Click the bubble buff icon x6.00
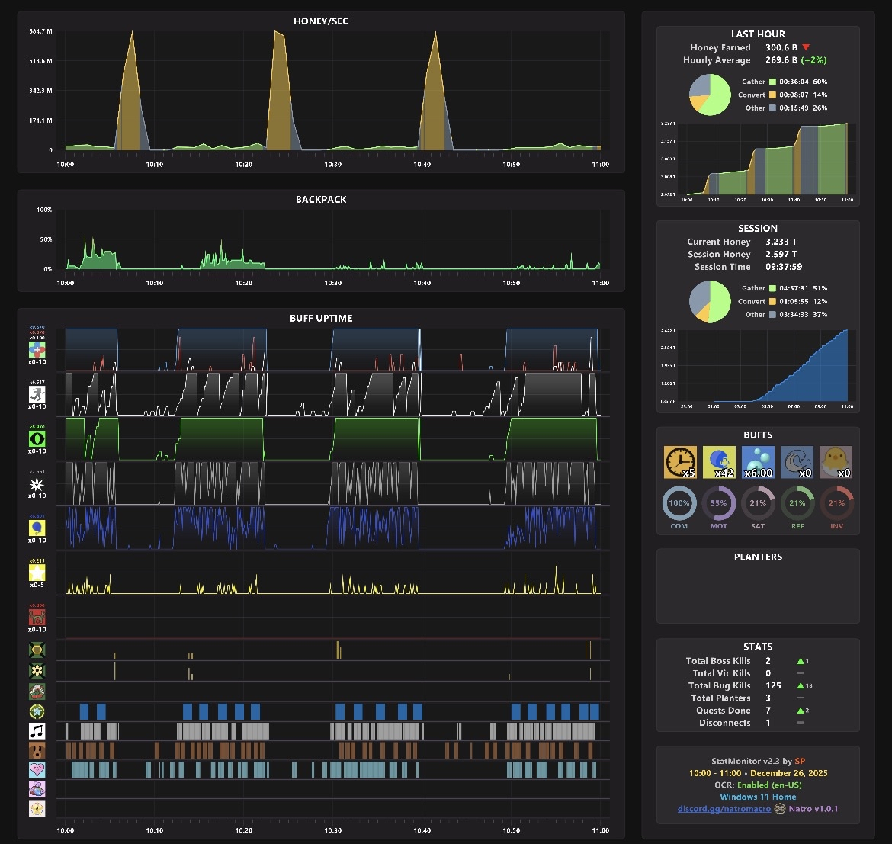 coord(759,462)
